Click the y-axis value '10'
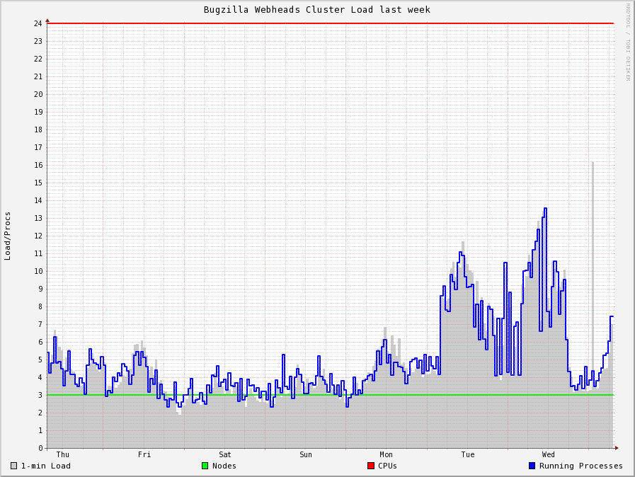 click(x=38, y=271)
